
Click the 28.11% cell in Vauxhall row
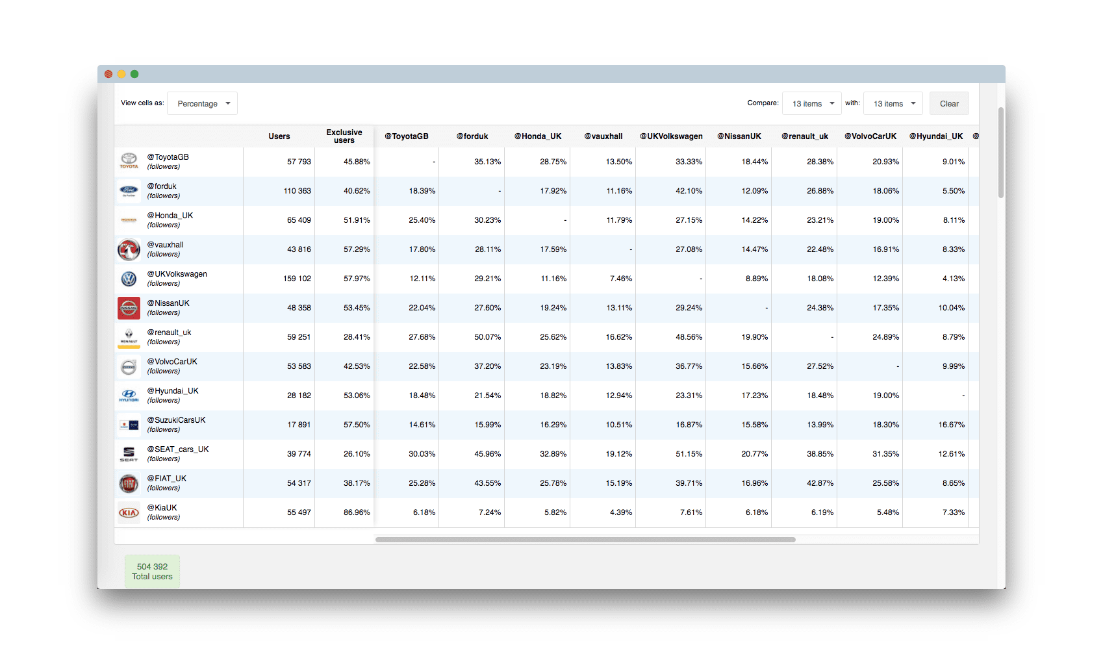pyautogui.click(x=487, y=249)
